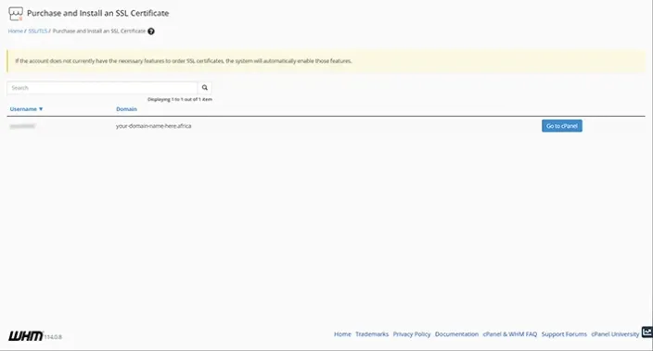Click the SSL certificate page header icon
Screen dimensions: 653x351
tap(16, 13)
